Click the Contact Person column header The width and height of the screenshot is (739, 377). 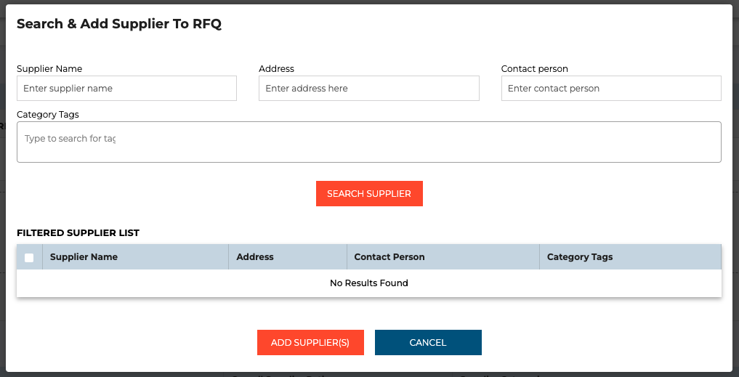point(389,257)
